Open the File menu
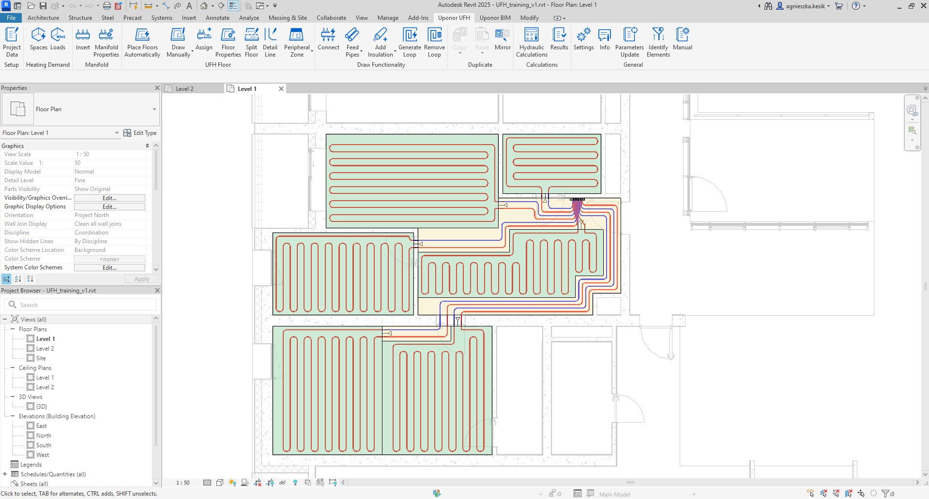This screenshot has height=499, width=929. tap(11, 18)
